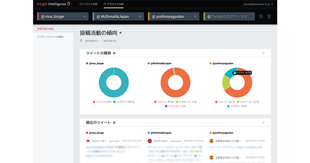Open エンゲージメントの傾向 in the sidebar

pos(50,37)
